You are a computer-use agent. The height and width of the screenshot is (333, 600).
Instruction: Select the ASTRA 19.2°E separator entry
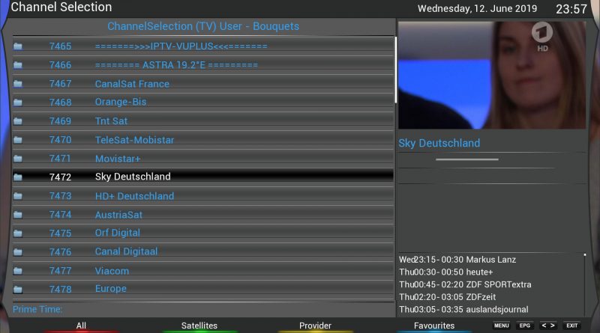202,65
